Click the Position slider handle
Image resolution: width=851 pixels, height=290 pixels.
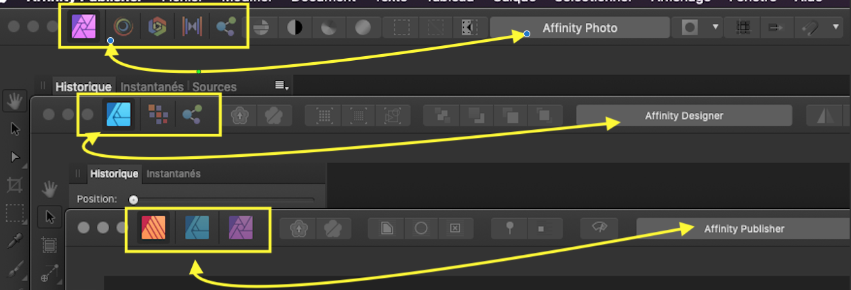coord(134,199)
